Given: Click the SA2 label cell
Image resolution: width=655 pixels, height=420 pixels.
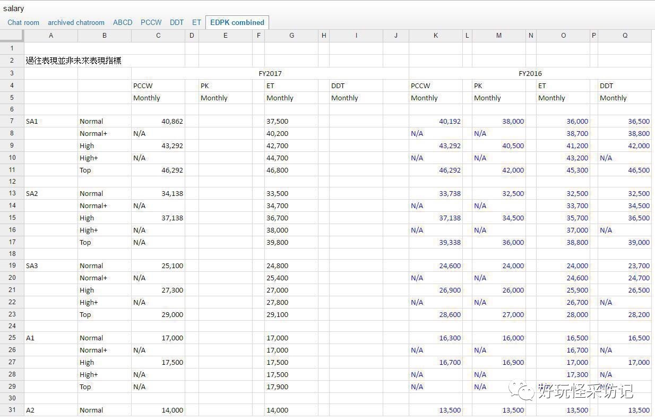Looking at the screenshot, I should pos(51,193).
